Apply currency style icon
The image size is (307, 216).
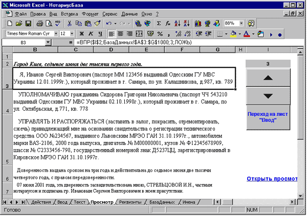pos(150,34)
